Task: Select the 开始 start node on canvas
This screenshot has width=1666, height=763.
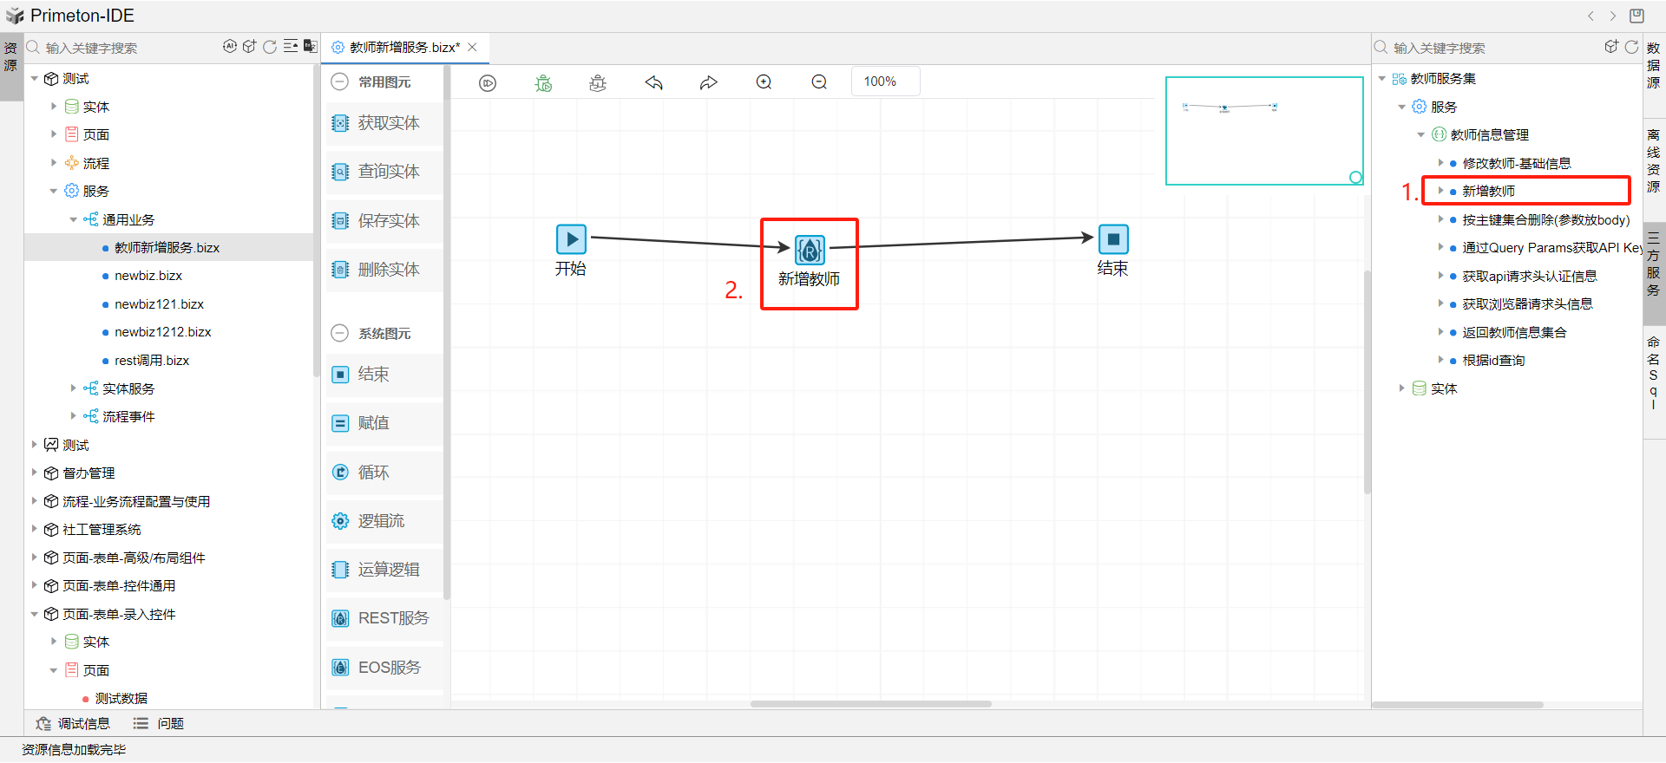Action: pyautogui.click(x=571, y=239)
